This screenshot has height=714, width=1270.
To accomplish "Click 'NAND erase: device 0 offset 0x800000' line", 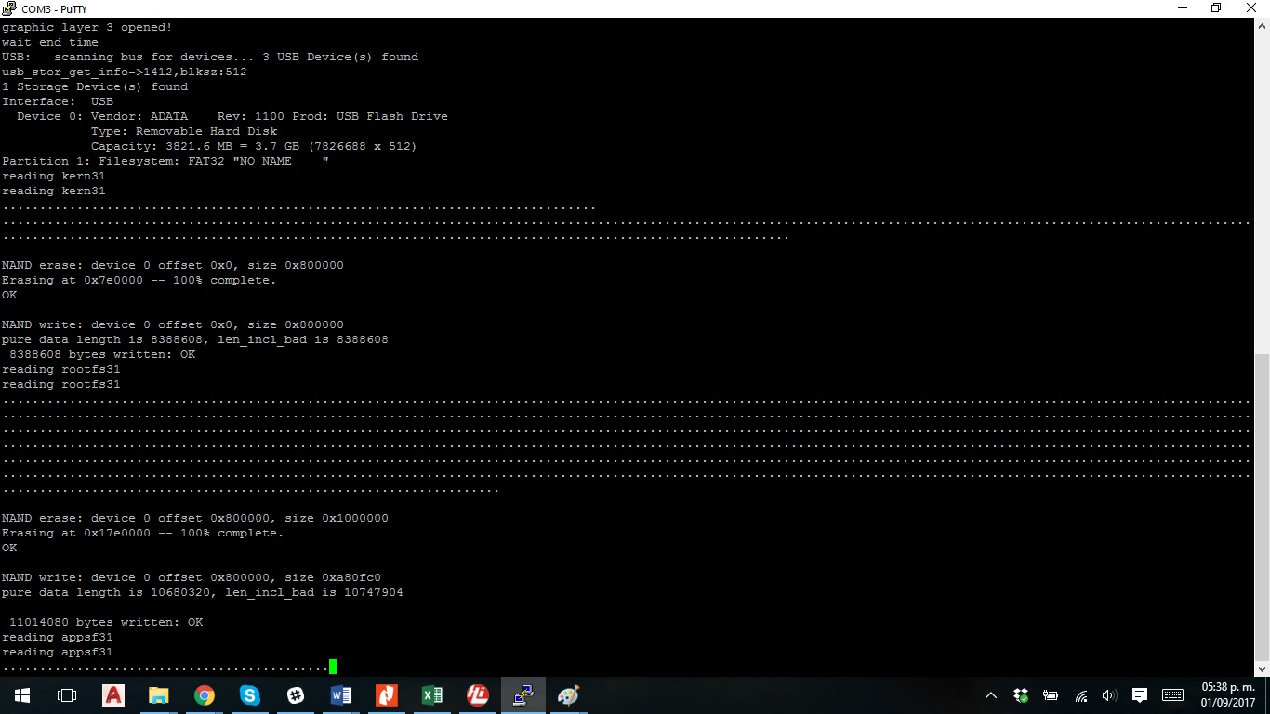I will tap(195, 518).
